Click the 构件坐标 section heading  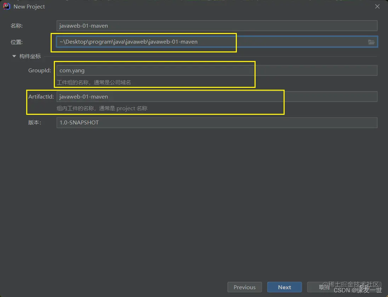[30, 56]
